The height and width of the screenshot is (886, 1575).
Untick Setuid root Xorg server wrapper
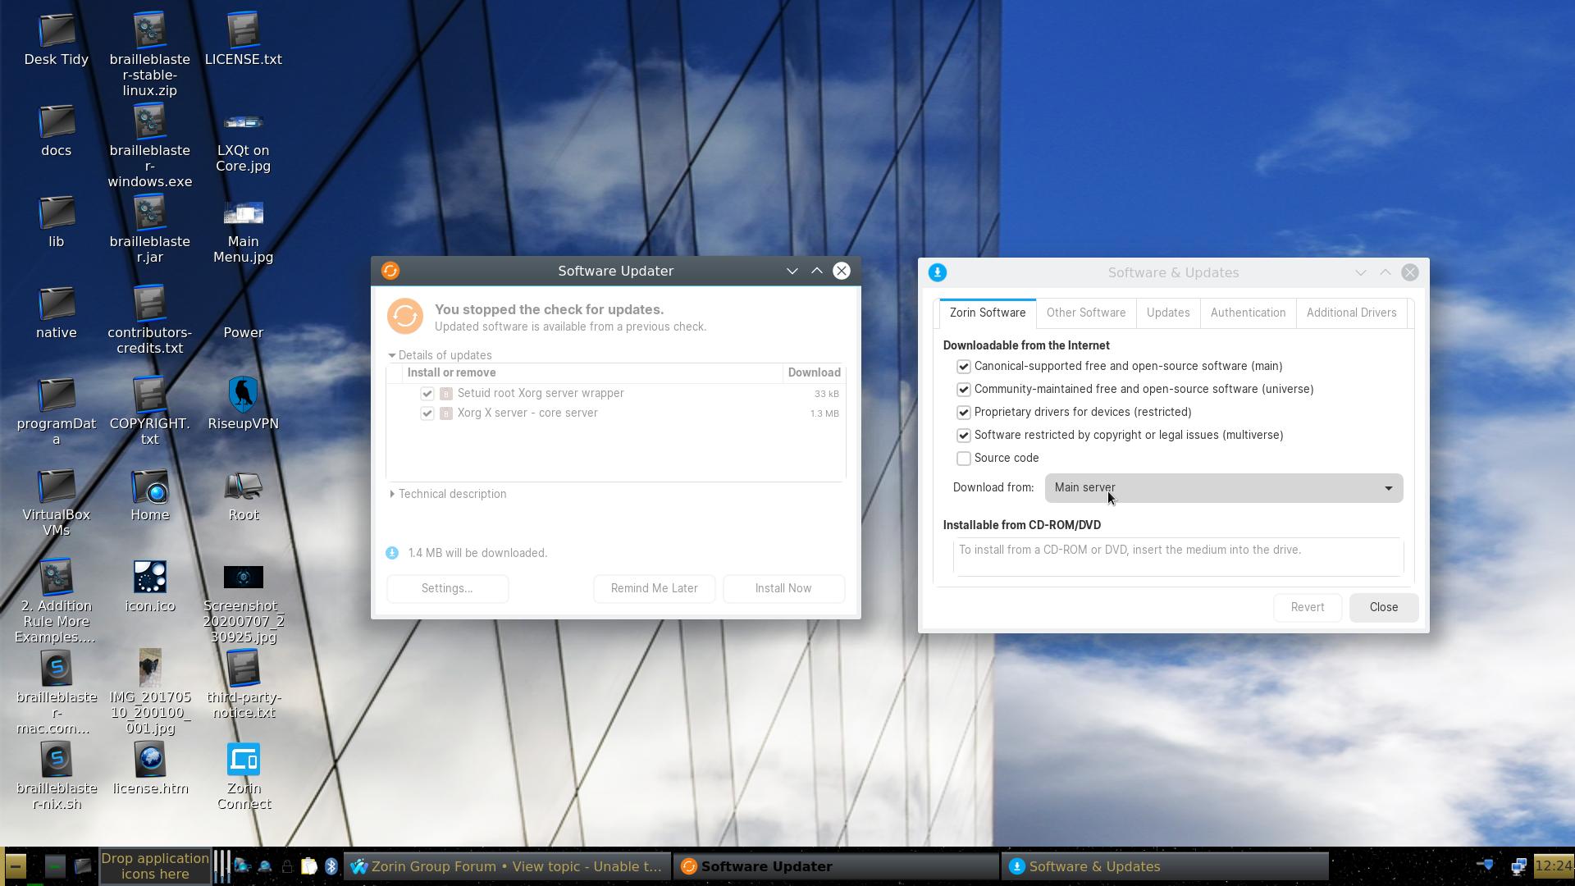(427, 394)
